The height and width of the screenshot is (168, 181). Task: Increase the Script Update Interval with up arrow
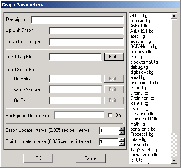[122, 140]
